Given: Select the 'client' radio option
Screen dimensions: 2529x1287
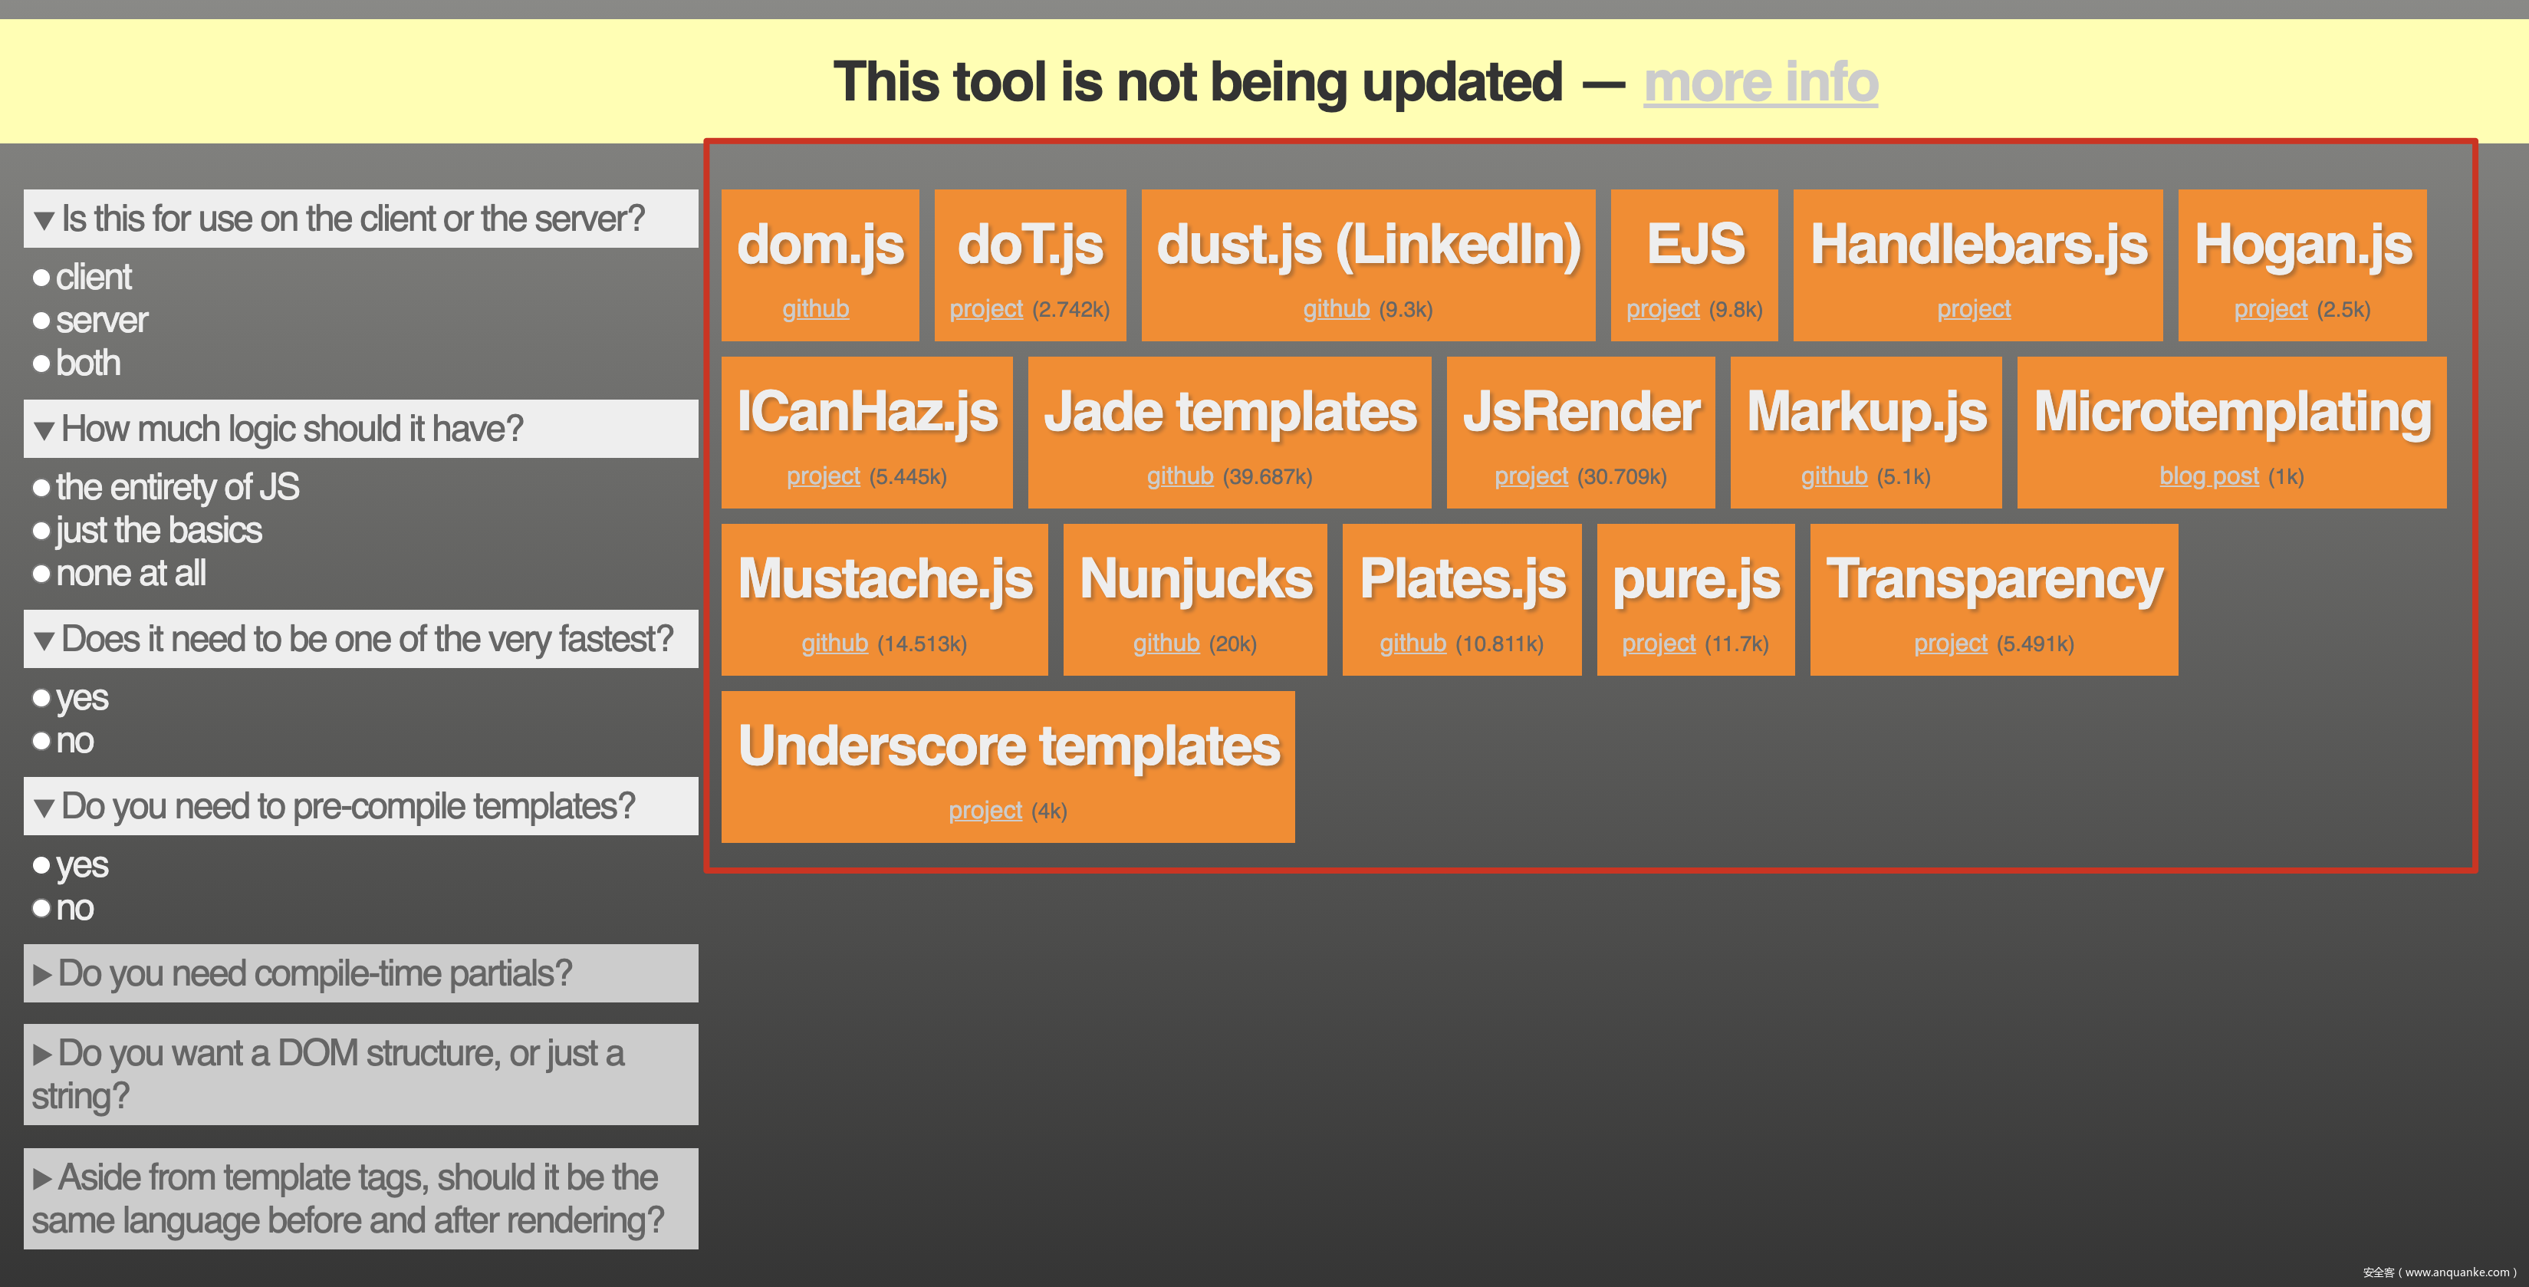Looking at the screenshot, I should (x=41, y=278).
